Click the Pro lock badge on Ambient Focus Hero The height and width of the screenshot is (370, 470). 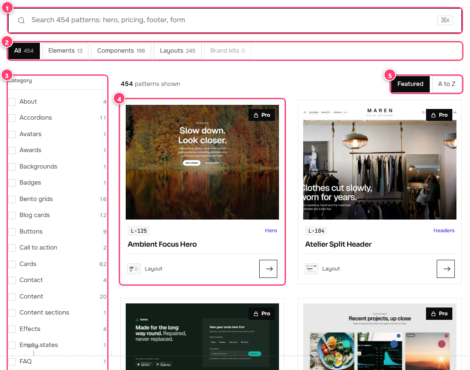click(x=262, y=115)
